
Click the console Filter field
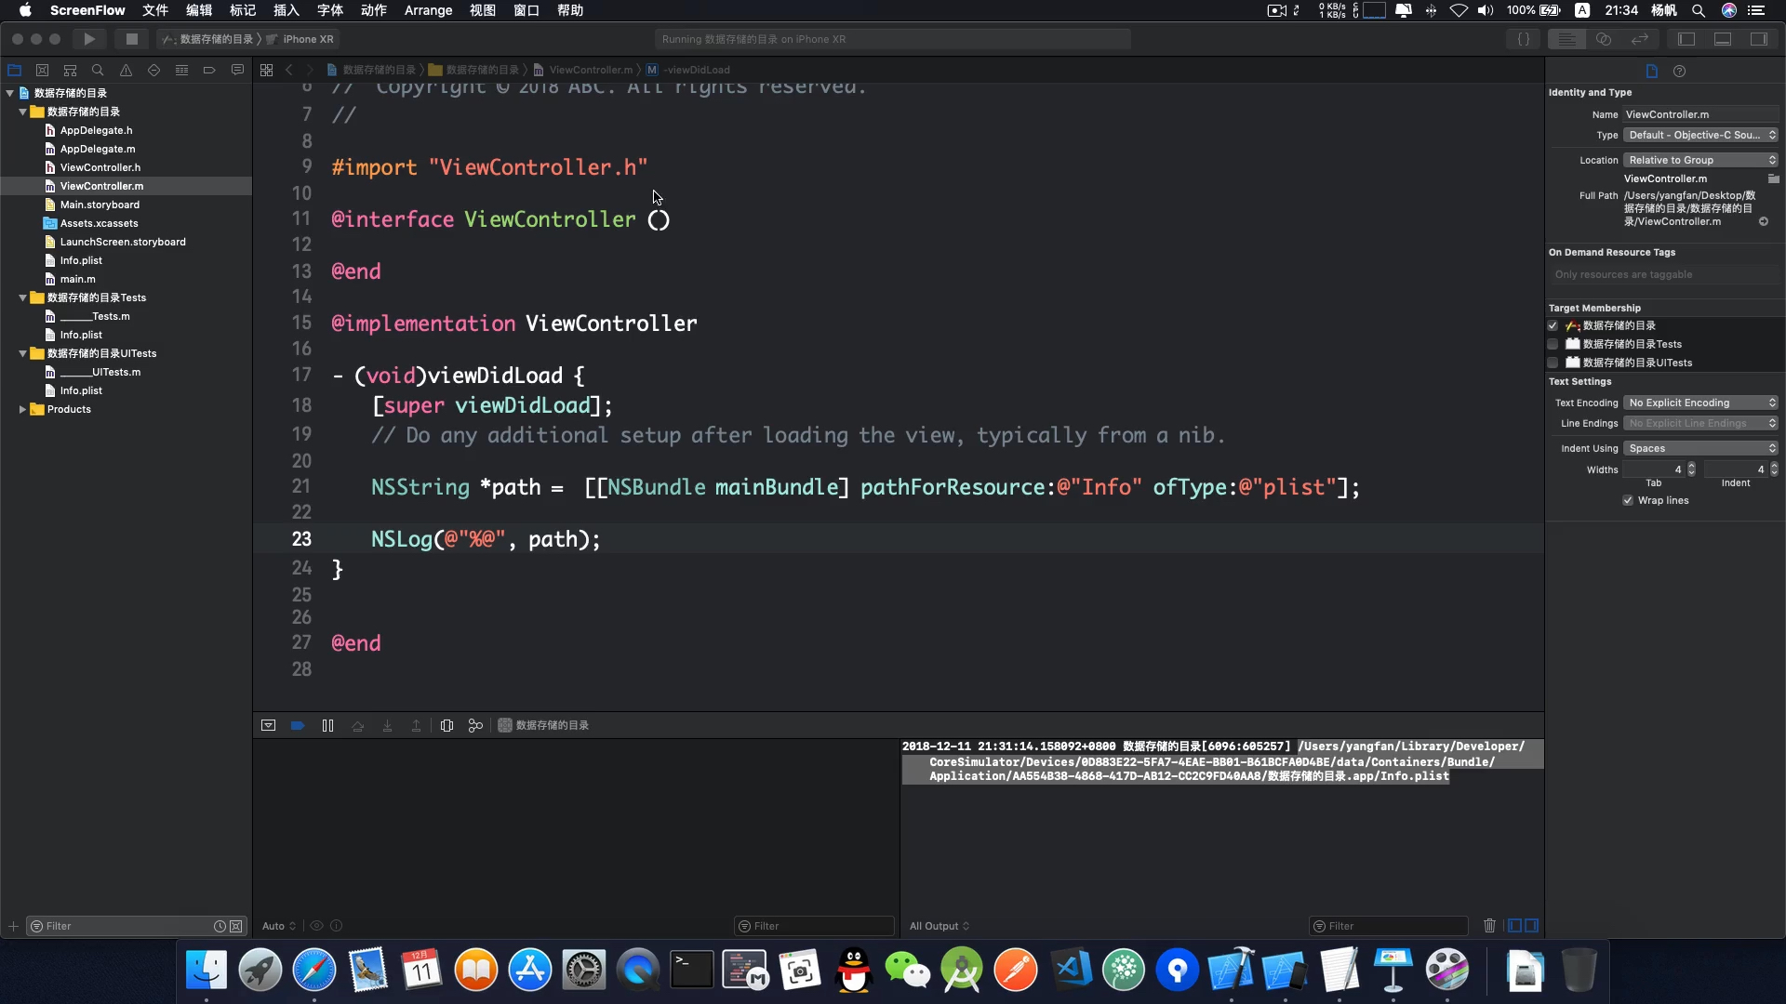tap(1388, 926)
